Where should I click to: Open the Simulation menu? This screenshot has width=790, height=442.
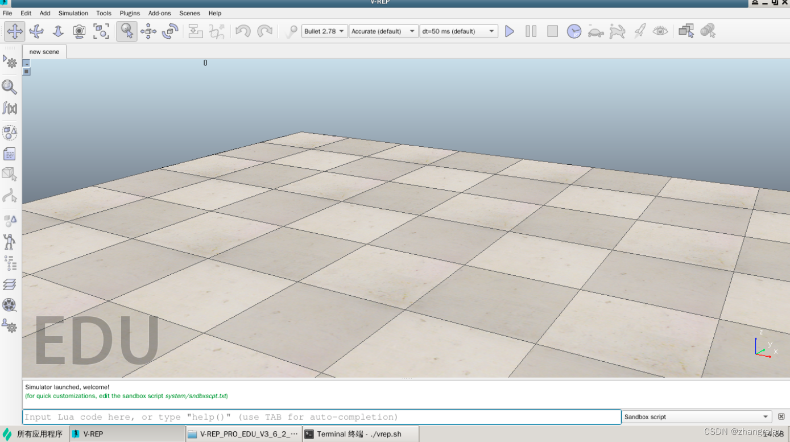tap(73, 13)
